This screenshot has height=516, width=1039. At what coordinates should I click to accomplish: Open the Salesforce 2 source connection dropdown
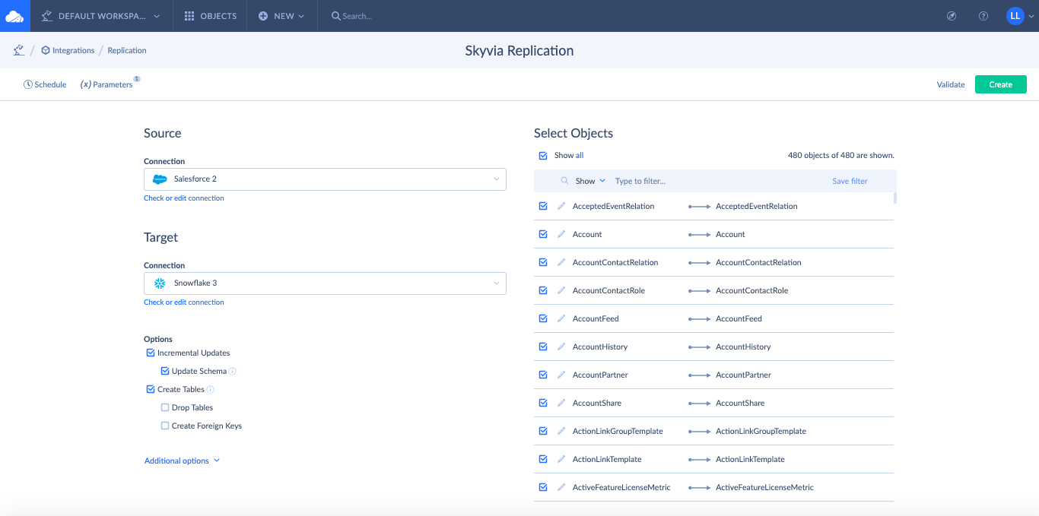pos(325,179)
